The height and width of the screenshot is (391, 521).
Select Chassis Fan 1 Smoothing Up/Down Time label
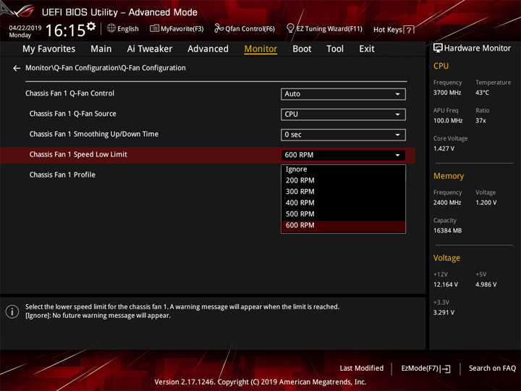coord(93,135)
